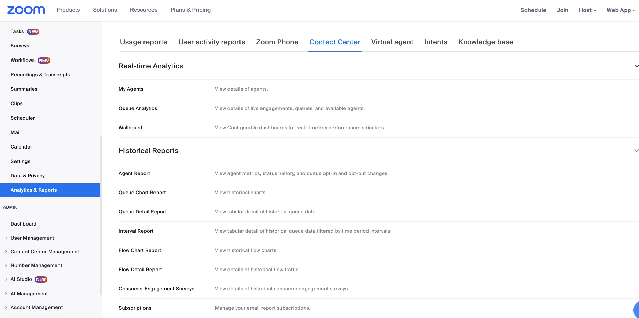Viewport: 639px width, 318px height.
Task: Open the My Agents report
Action: pos(131,89)
